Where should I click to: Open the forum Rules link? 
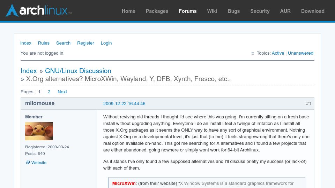(44, 43)
